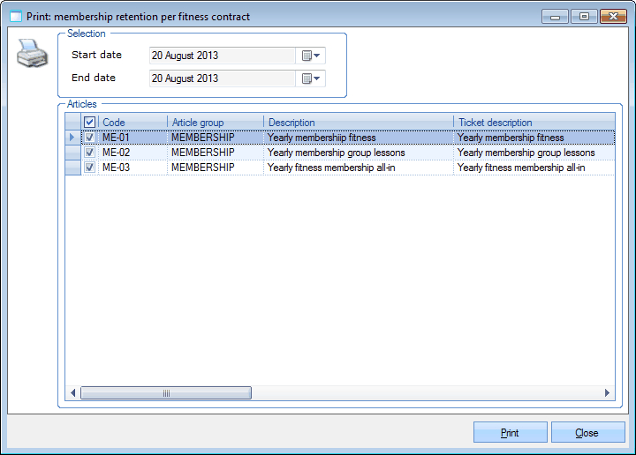Sort by the Article group column header
The height and width of the screenshot is (455, 636).
coord(215,123)
